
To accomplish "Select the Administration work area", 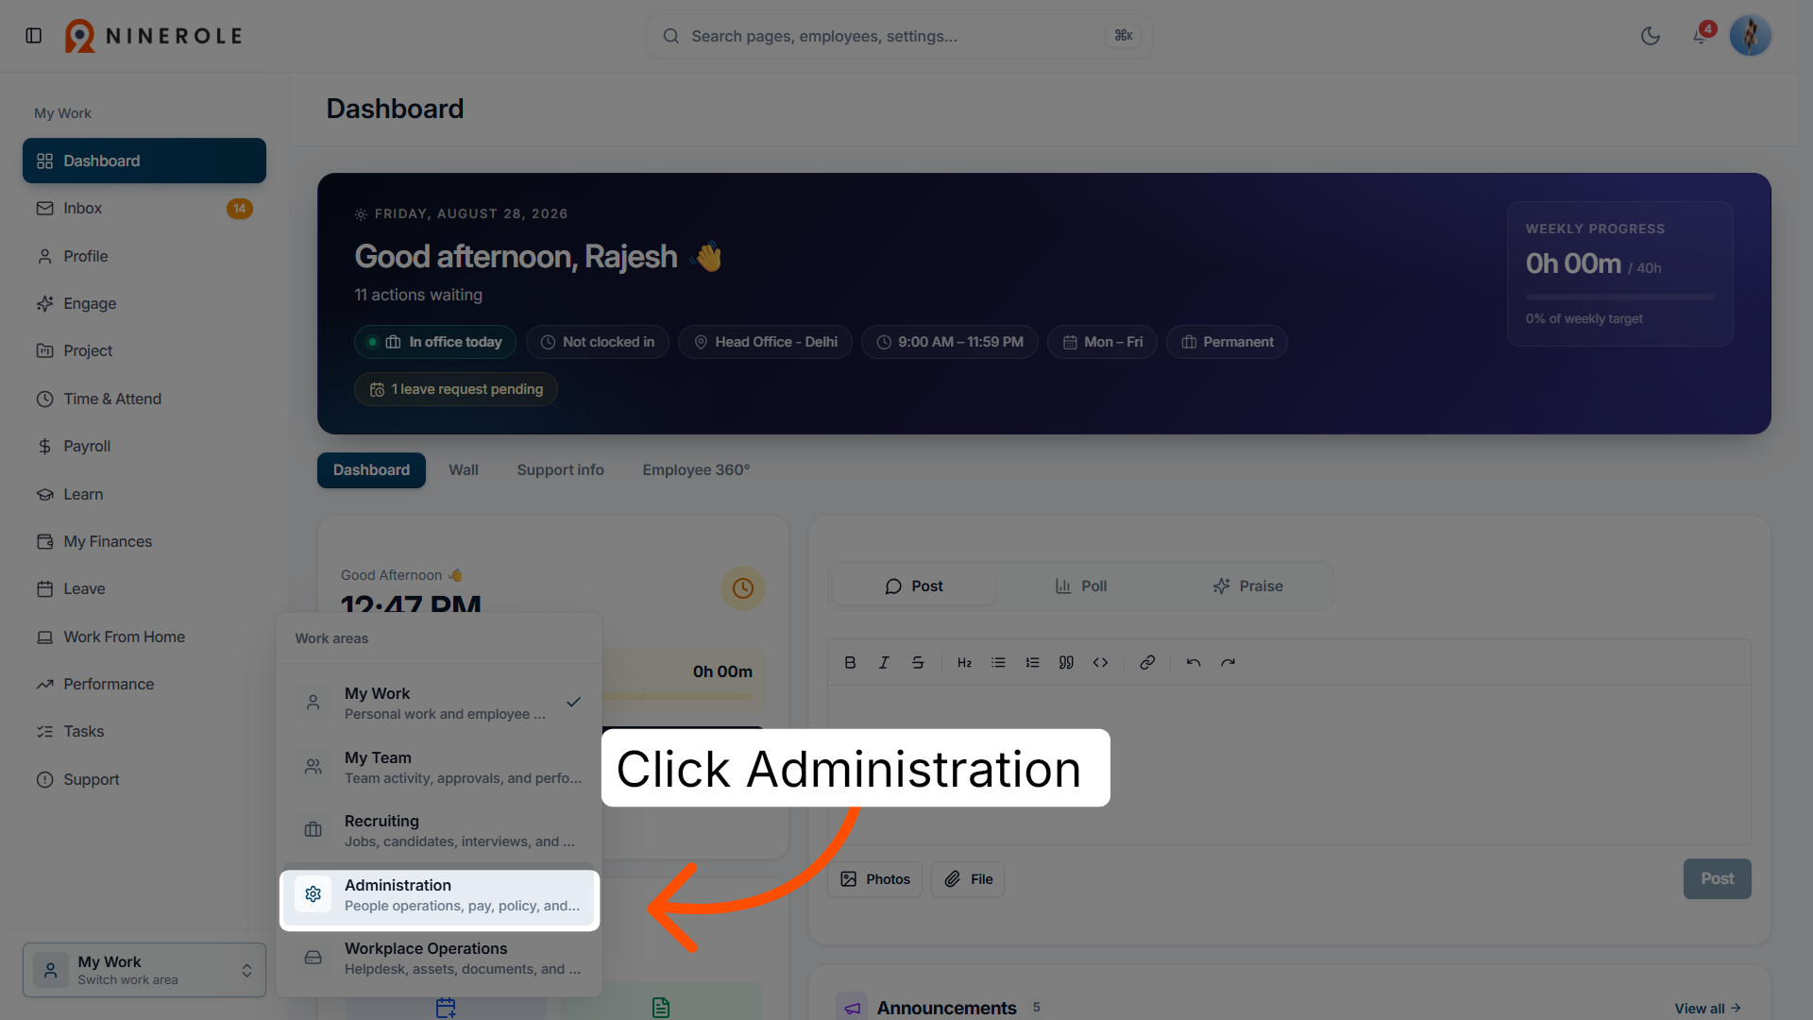I will click(440, 895).
